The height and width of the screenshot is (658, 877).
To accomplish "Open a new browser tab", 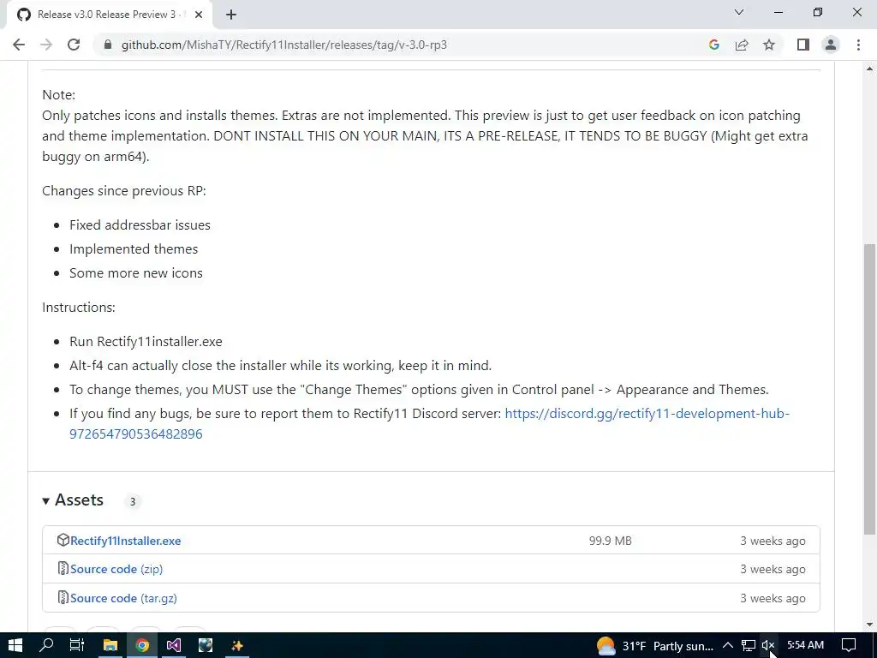I will coord(231,15).
